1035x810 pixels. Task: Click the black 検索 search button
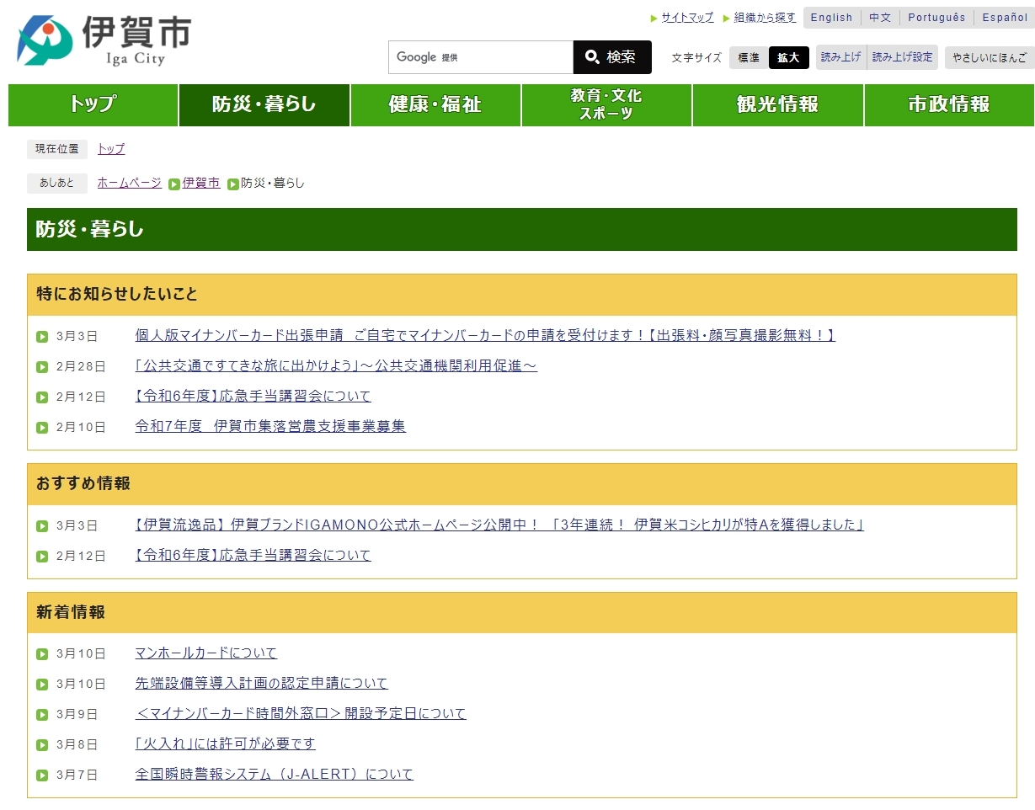[611, 57]
